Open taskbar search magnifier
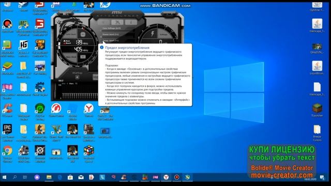331x186 pixels. (x=15, y=177)
